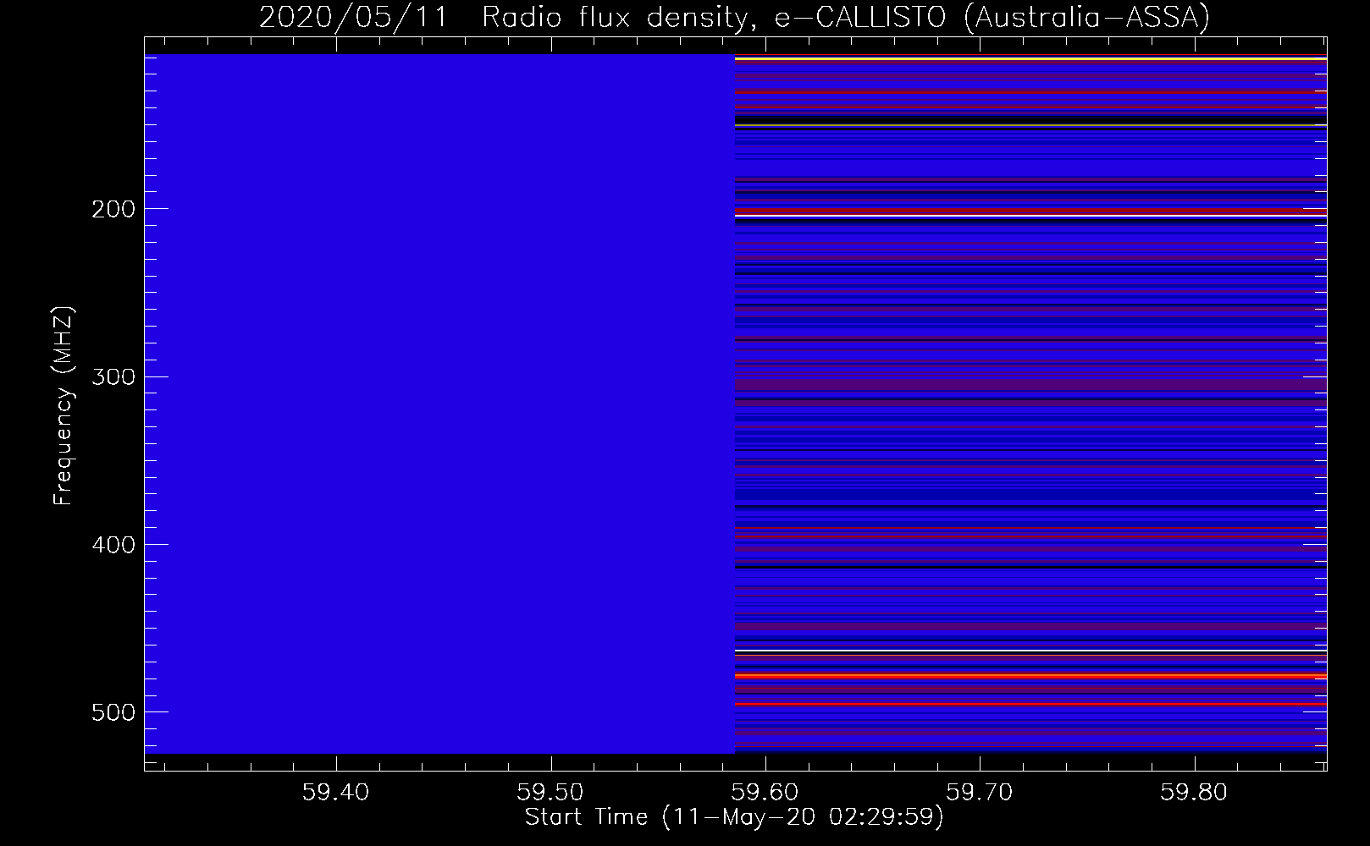Click the 200 frequency tick label
This screenshot has width=1370, height=846.
coord(113,209)
